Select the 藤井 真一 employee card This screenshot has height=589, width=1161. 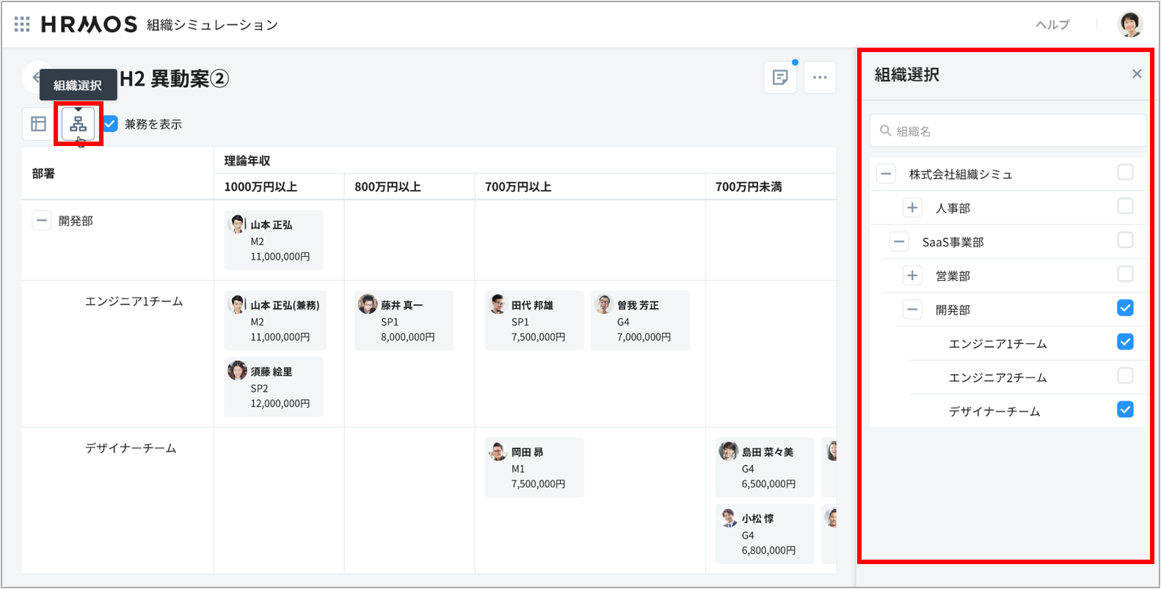click(x=404, y=321)
